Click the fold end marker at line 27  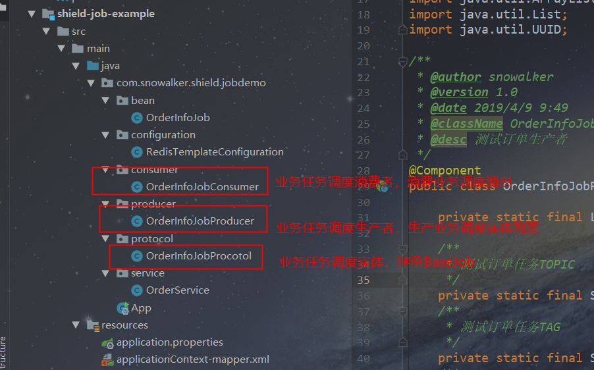pos(402,155)
